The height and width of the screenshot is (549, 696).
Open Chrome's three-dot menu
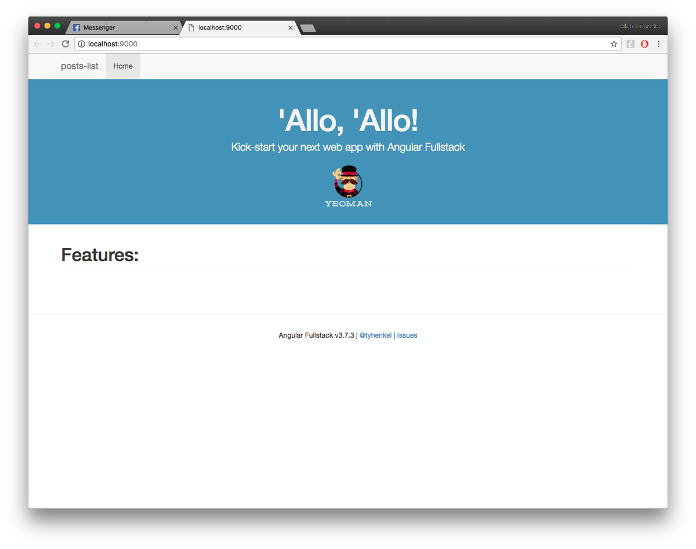coord(658,44)
